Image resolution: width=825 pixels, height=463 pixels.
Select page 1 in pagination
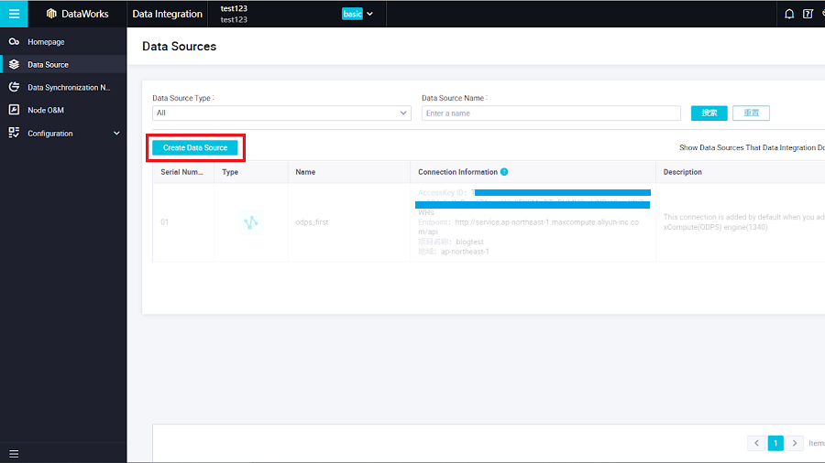pyautogui.click(x=775, y=443)
